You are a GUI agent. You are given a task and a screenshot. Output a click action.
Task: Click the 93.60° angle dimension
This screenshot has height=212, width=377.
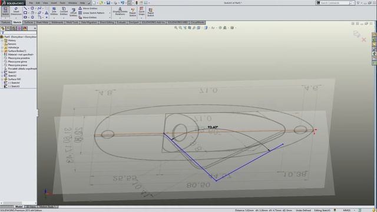[213, 127]
